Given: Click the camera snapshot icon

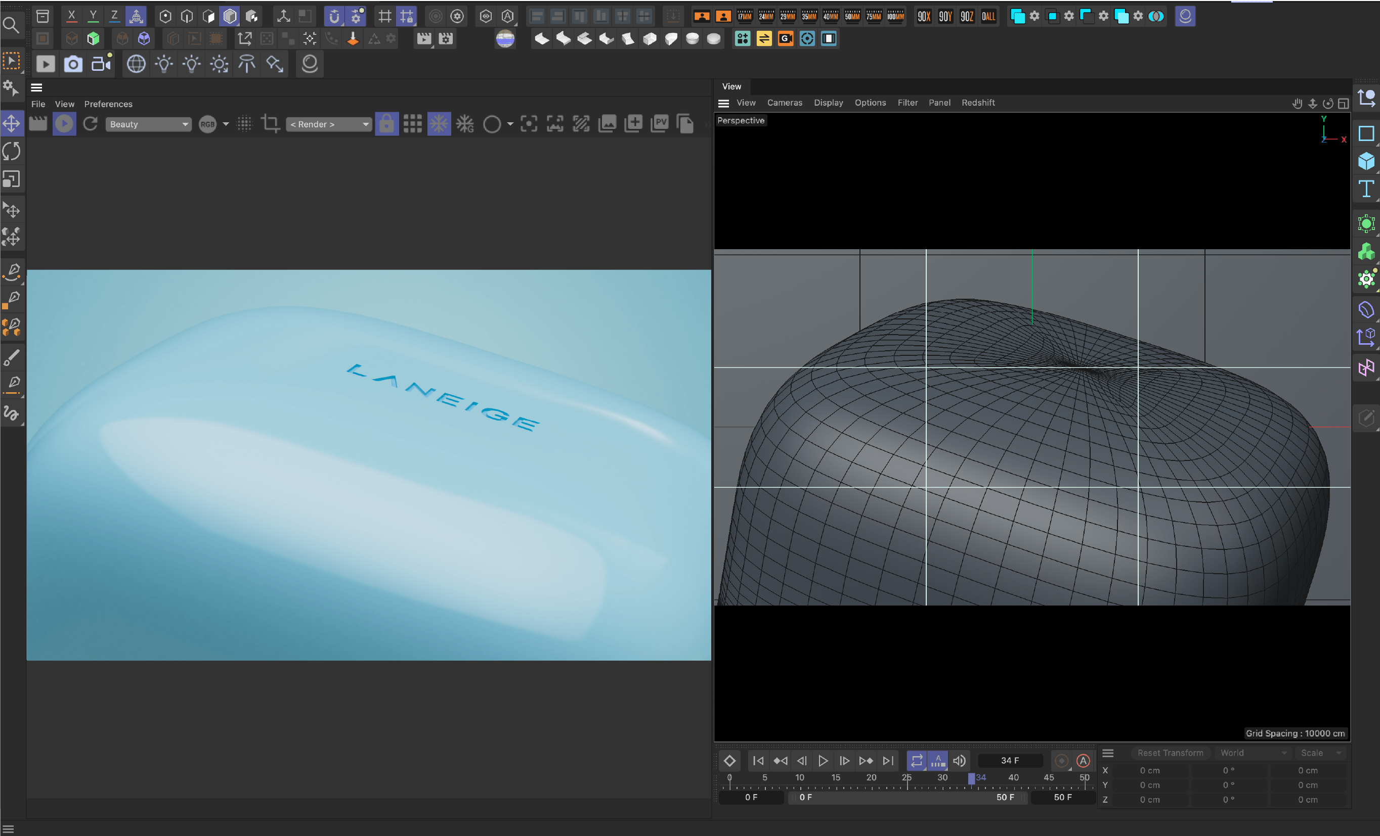Looking at the screenshot, I should [73, 64].
